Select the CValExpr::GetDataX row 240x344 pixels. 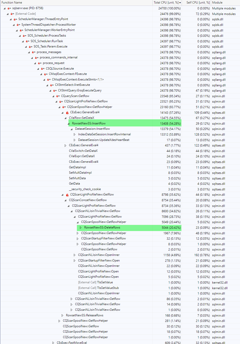pyautogui.click(x=120, y=156)
